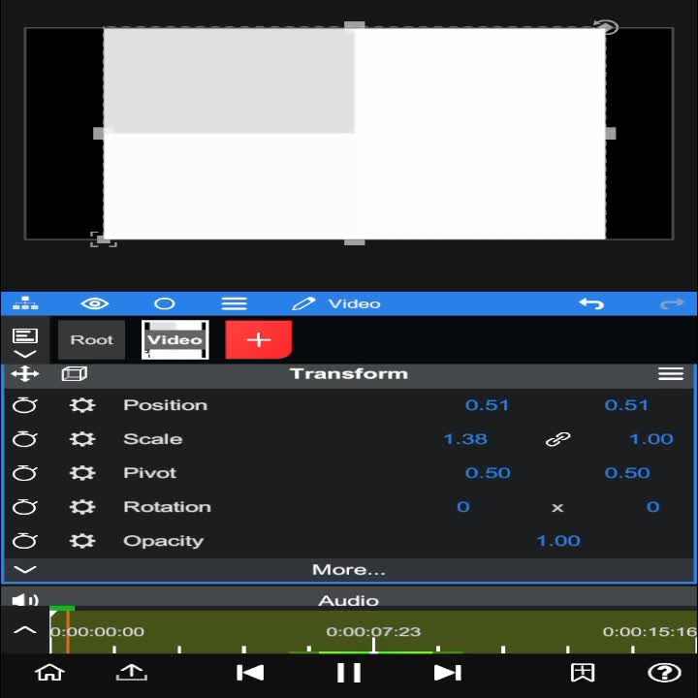Open the bookmark manual icon
698x698 pixels.
[583, 672]
